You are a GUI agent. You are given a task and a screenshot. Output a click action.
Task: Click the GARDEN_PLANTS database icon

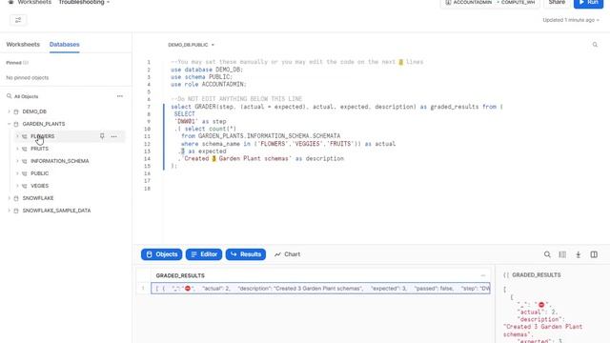16,124
